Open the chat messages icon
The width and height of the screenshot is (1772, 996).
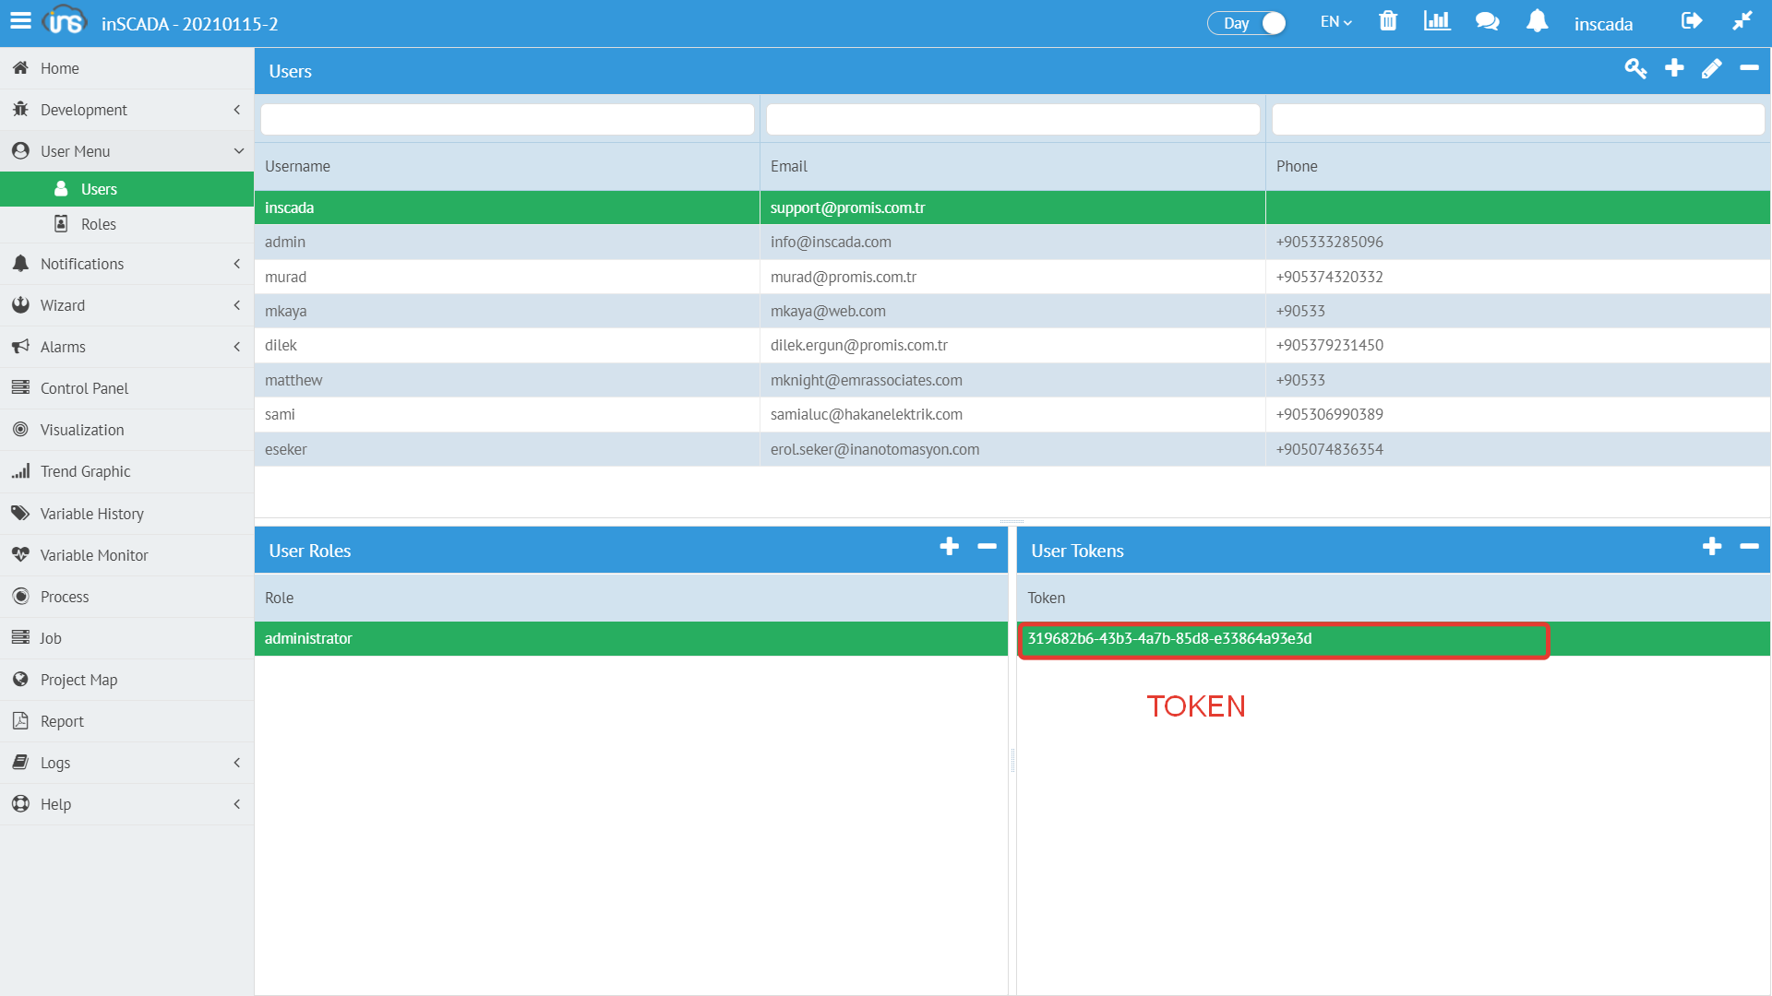(x=1487, y=21)
